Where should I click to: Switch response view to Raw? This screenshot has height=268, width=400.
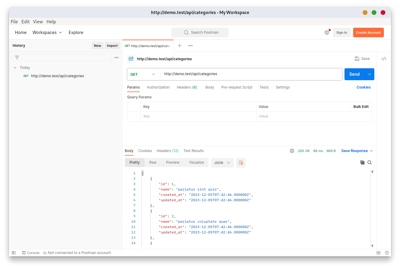point(153,162)
